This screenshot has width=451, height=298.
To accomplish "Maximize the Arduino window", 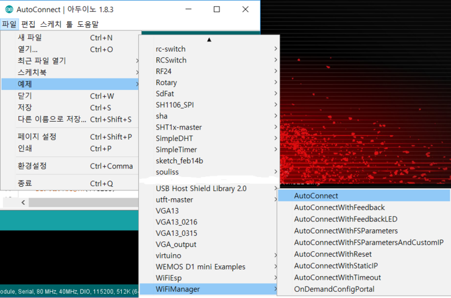I will [217, 9].
